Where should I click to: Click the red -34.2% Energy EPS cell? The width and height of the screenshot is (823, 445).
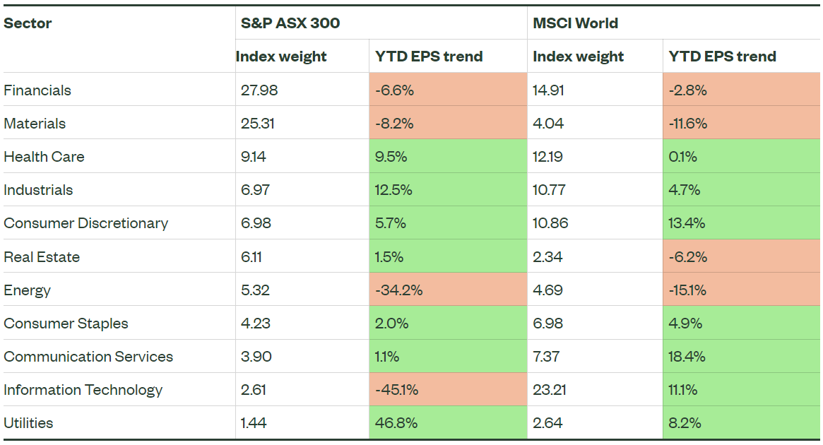(398, 290)
